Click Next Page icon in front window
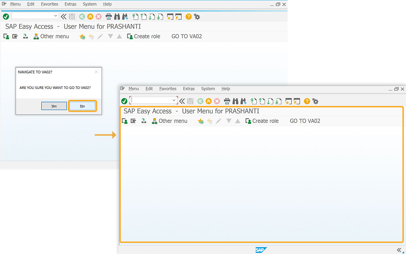This screenshot has height=254, width=406. [x=270, y=101]
